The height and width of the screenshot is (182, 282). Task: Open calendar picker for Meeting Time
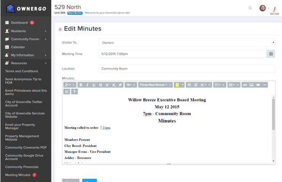coord(271,54)
